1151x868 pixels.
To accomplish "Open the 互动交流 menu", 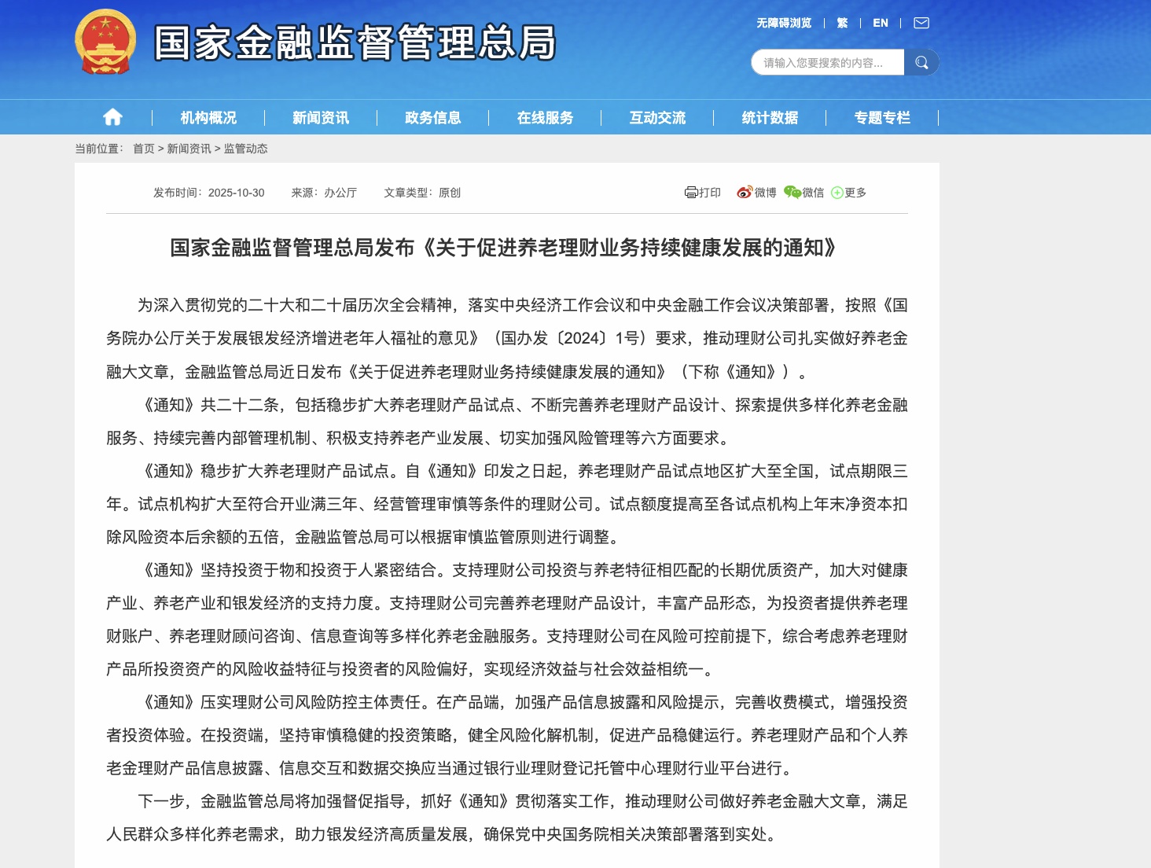I will coord(658,117).
